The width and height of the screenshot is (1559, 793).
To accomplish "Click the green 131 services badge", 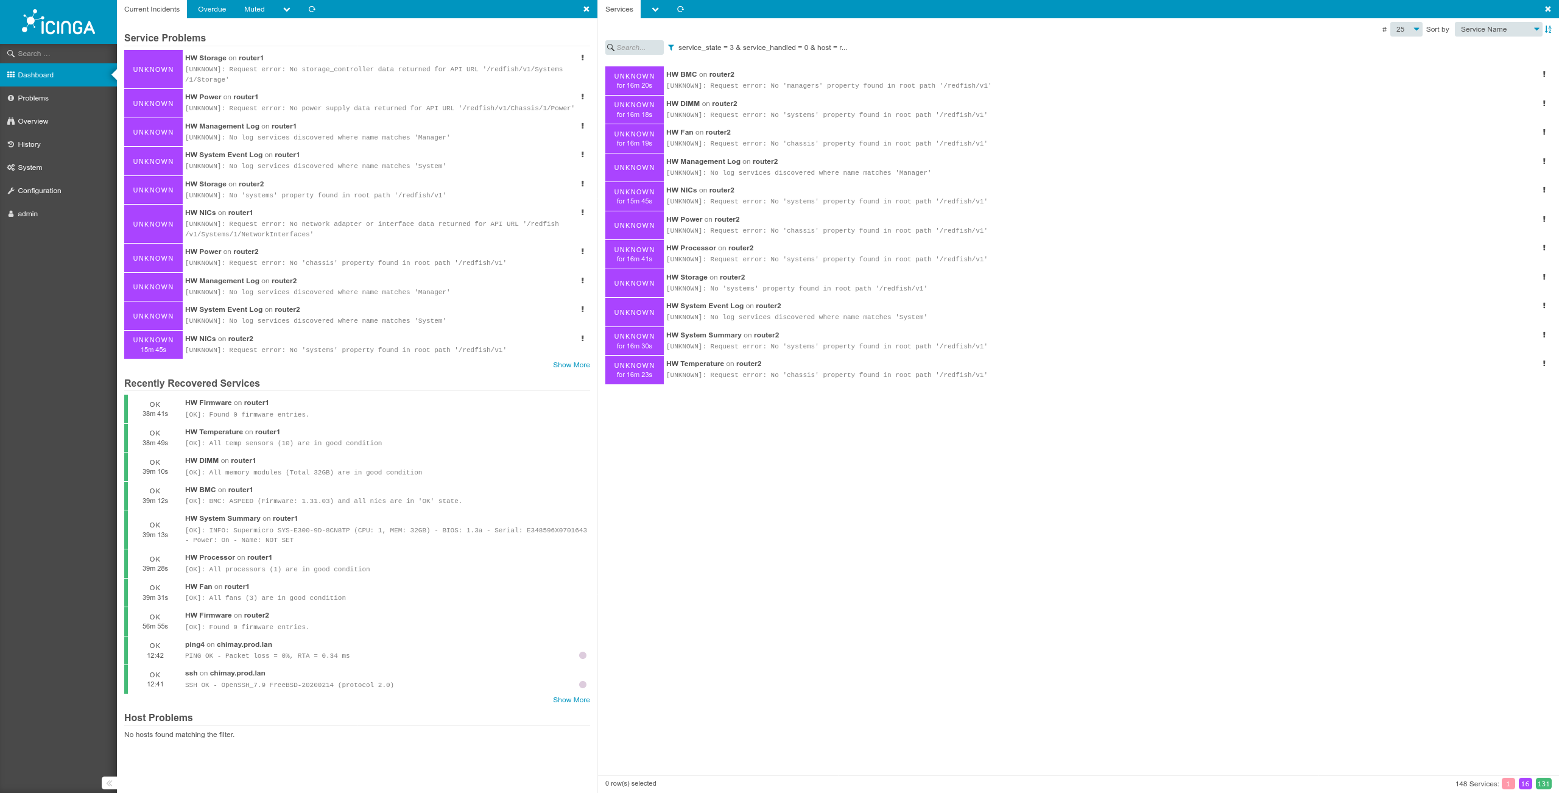I will coord(1543,784).
